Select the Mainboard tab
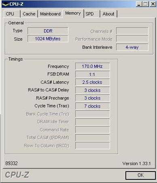Image resolution: width=157 pixels, height=183 pixels. point(50,14)
